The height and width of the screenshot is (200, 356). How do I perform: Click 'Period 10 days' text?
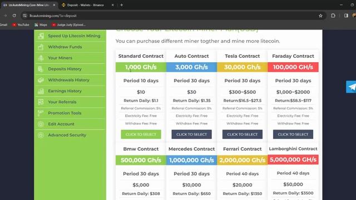tap(141, 81)
